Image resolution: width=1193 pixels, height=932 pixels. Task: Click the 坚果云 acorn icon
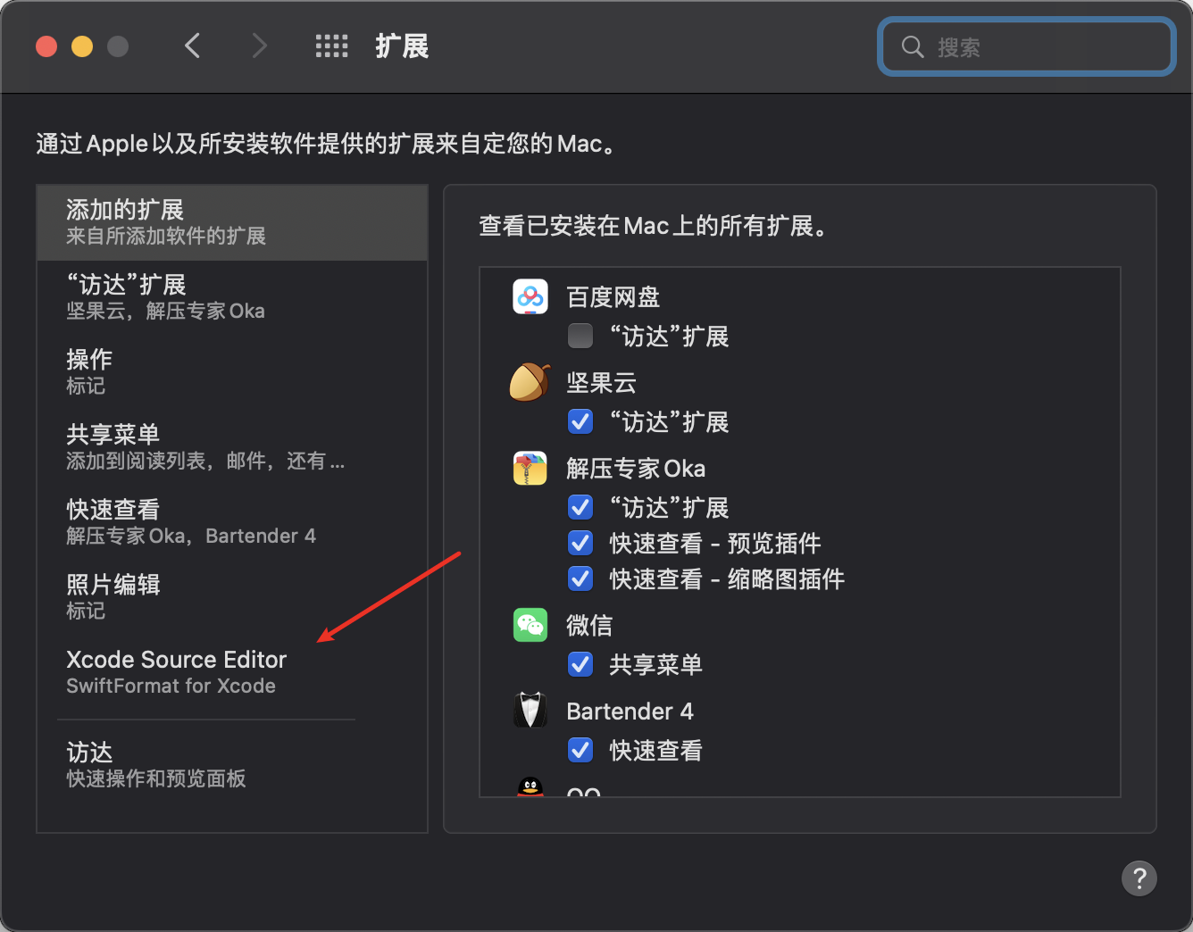click(530, 382)
